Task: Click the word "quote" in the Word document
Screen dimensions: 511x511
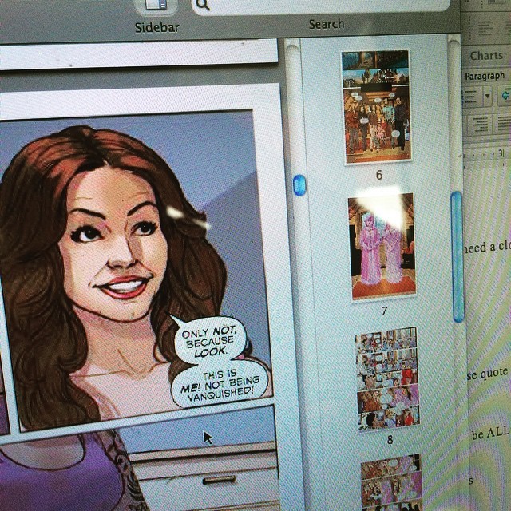Action: tap(494, 373)
